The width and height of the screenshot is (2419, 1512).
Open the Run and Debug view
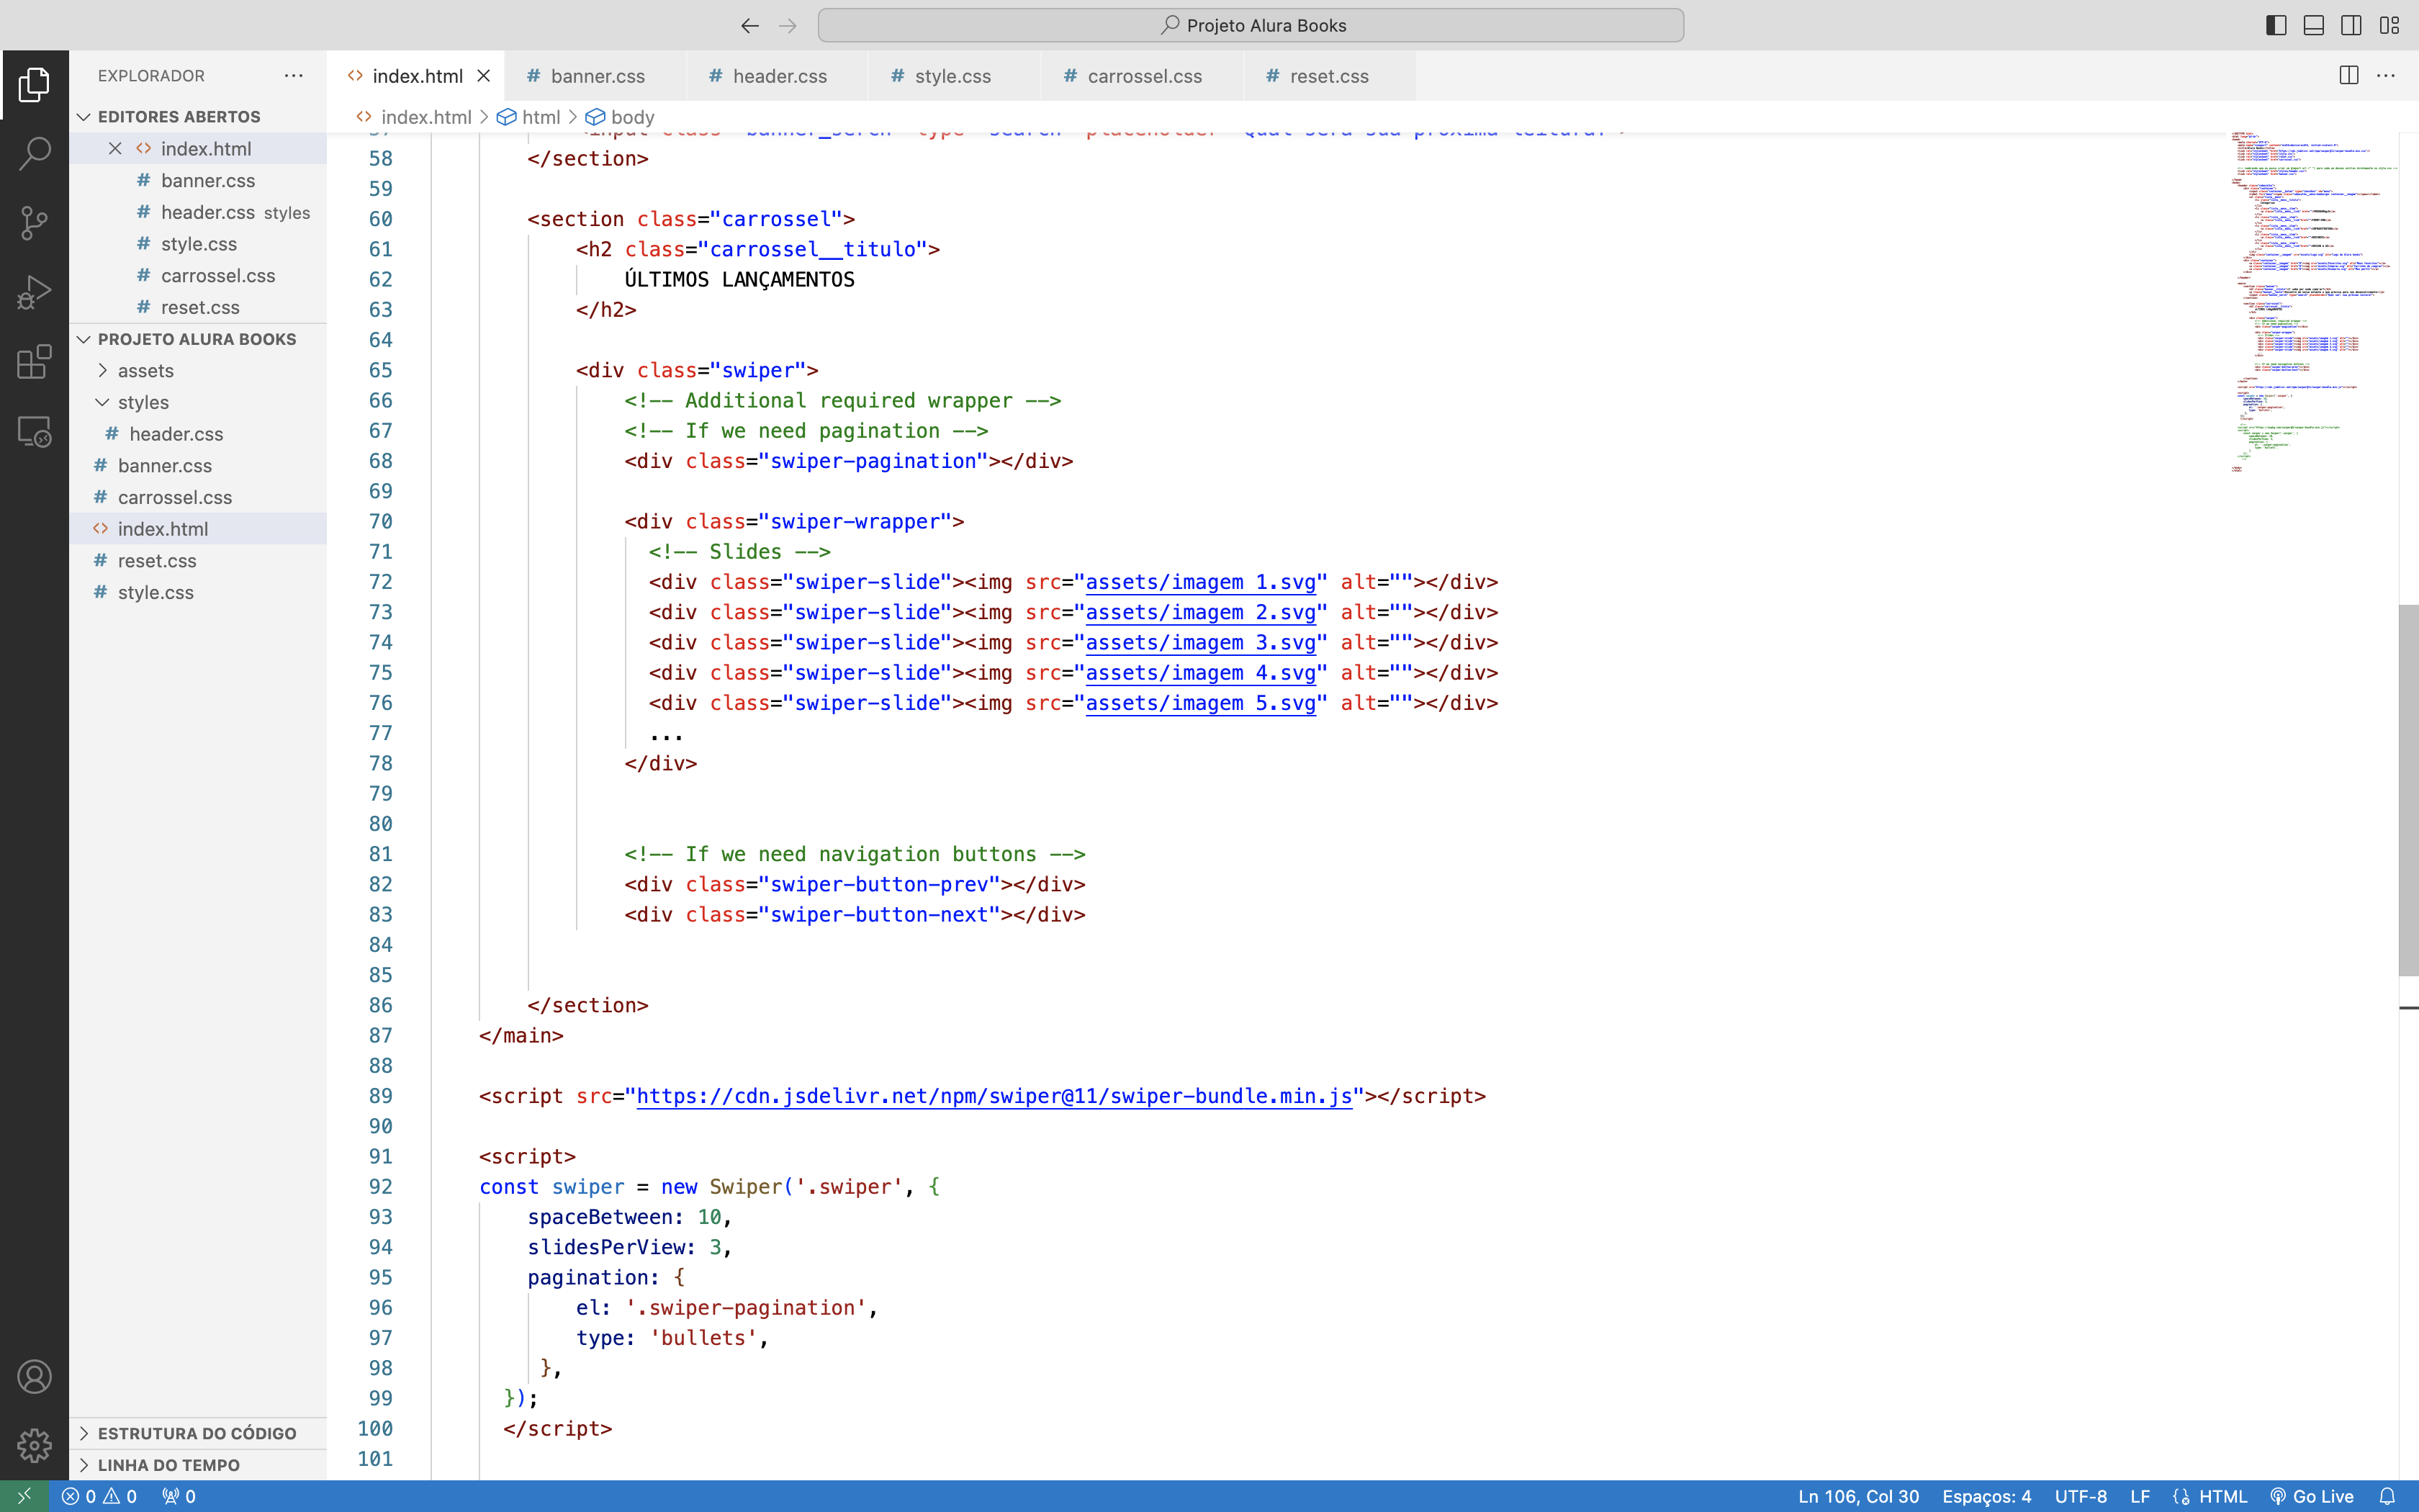click(x=34, y=292)
